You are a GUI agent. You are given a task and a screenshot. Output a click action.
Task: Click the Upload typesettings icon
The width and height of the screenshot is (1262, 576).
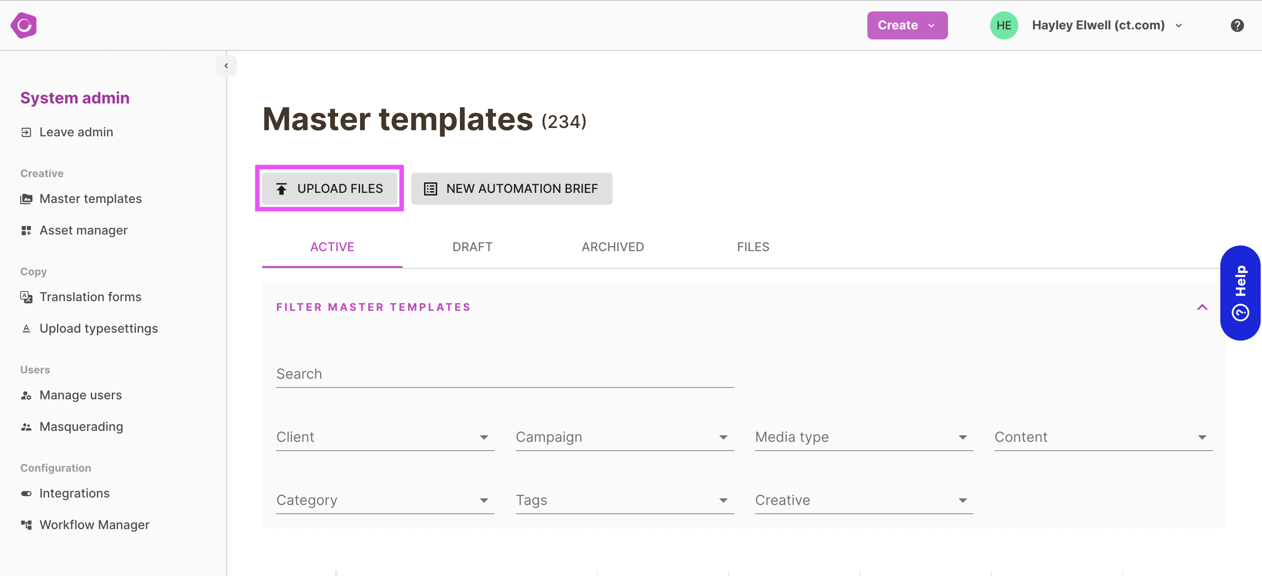coord(26,328)
